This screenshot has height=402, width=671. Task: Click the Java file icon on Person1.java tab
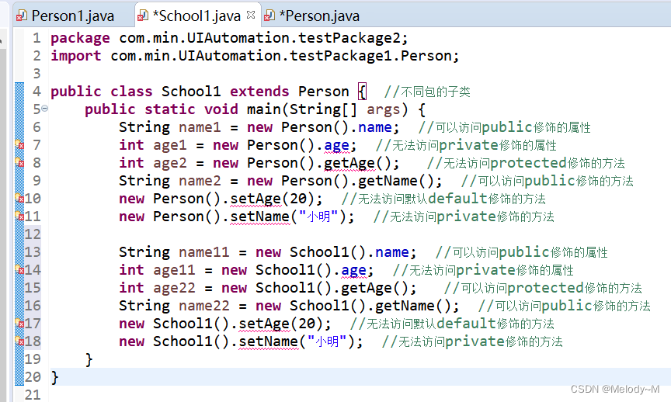tap(22, 16)
